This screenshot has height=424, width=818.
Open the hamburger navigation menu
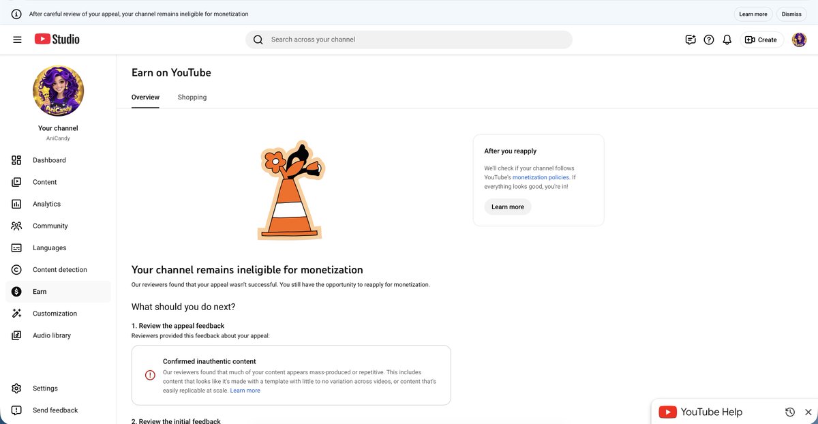(x=17, y=40)
